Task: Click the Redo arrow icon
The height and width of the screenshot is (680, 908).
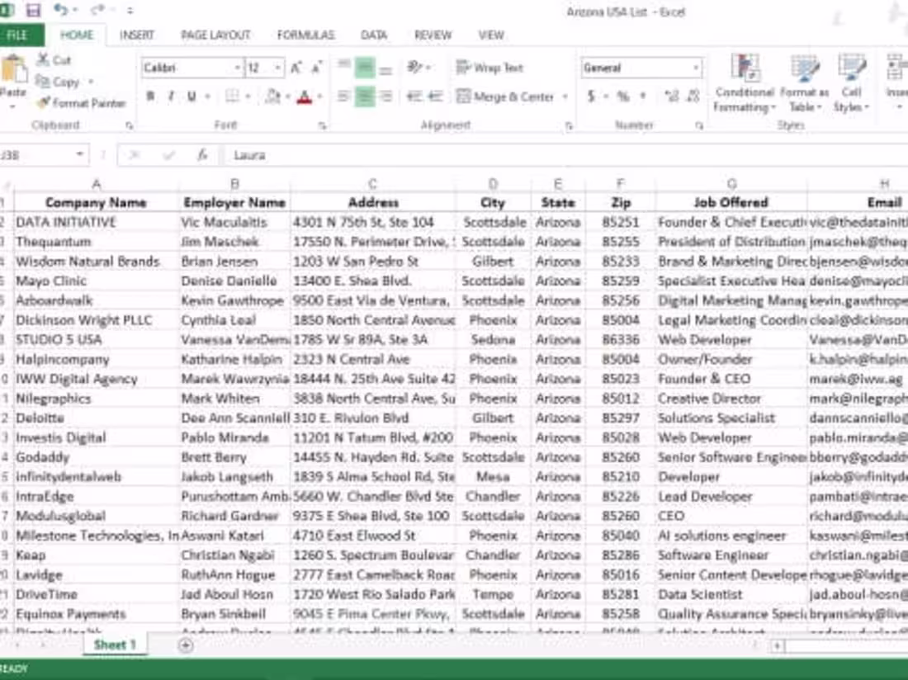Action: click(98, 9)
